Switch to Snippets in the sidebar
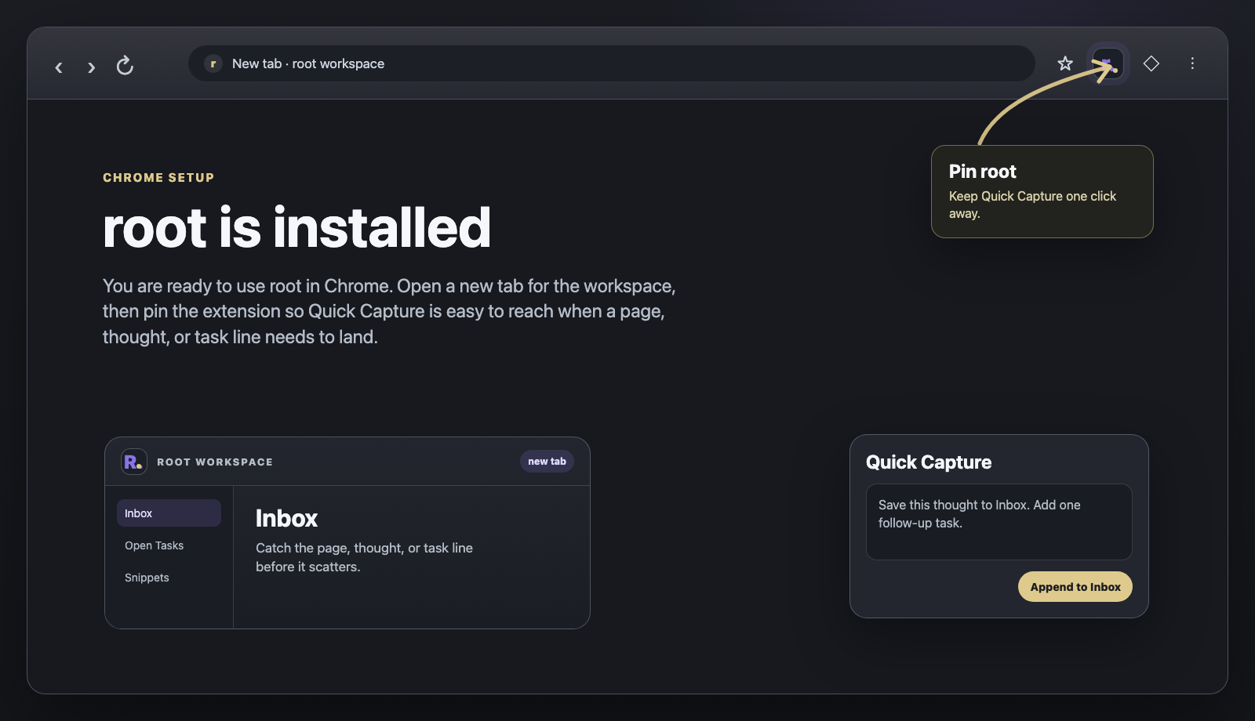The width and height of the screenshot is (1255, 721). pyautogui.click(x=169, y=578)
